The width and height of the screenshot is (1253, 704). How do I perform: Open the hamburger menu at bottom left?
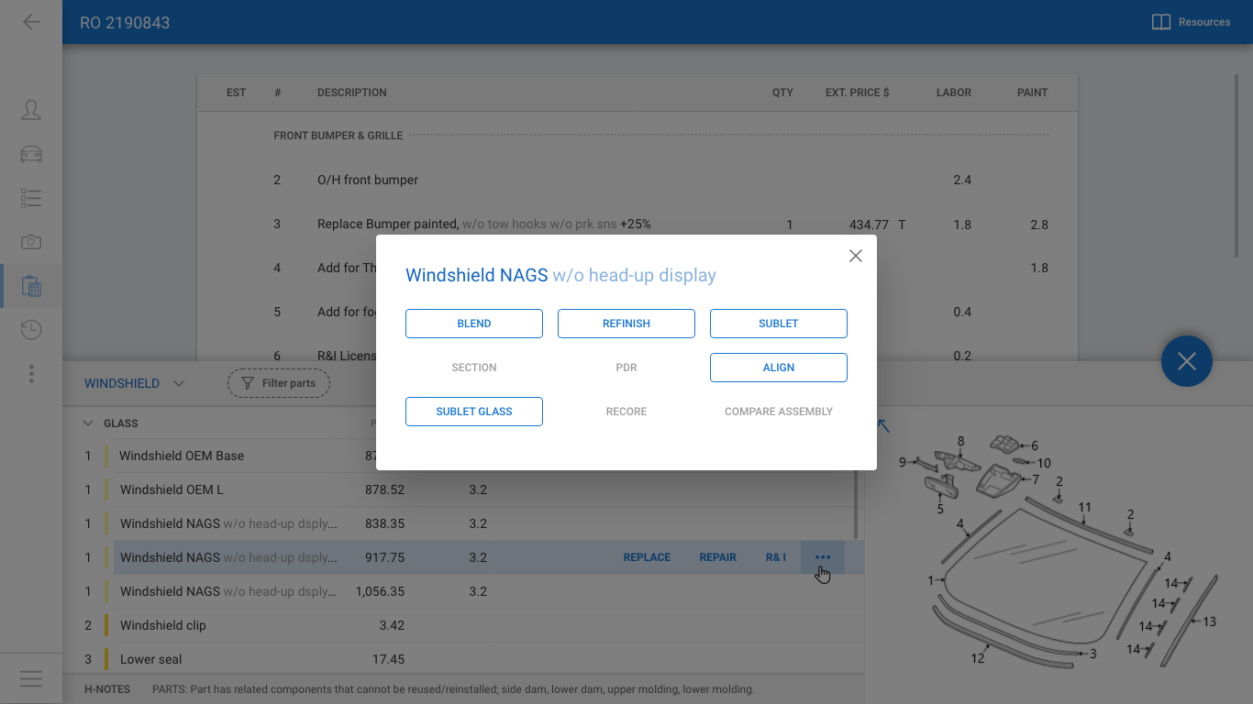(x=31, y=678)
